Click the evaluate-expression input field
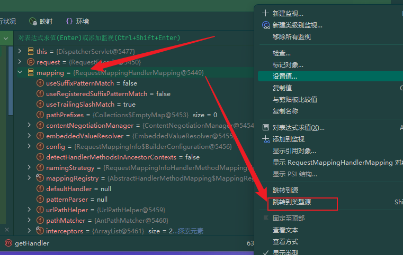 [133, 38]
